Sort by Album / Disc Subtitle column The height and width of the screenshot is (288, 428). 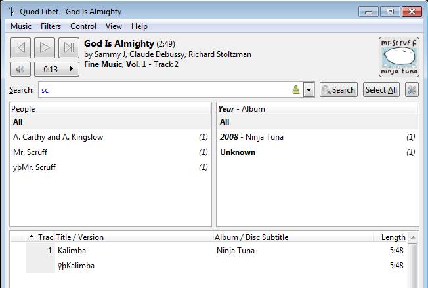pos(293,237)
